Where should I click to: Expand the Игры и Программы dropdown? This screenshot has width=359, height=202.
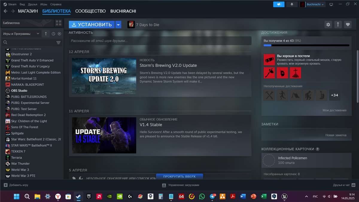pos(21,34)
